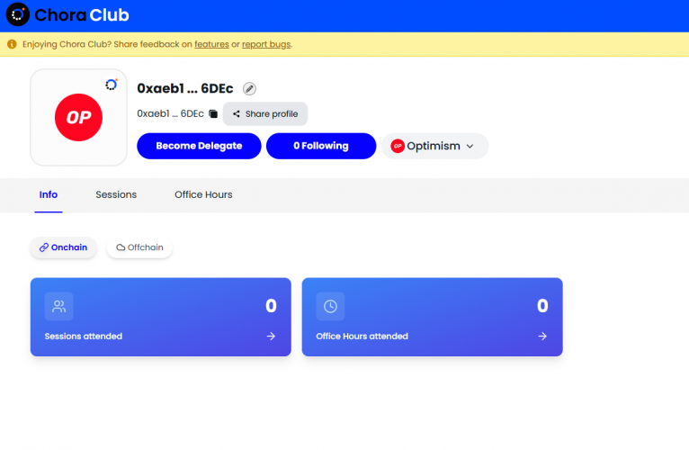Click the Sessions attended label
Image resolution: width=689 pixels, height=450 pixels.
[84, 336]
